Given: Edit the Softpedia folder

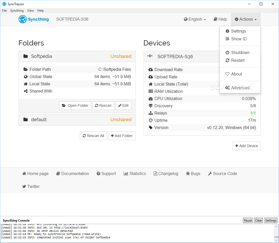Looking at the screenshot, I should click(x=123, y=105).
